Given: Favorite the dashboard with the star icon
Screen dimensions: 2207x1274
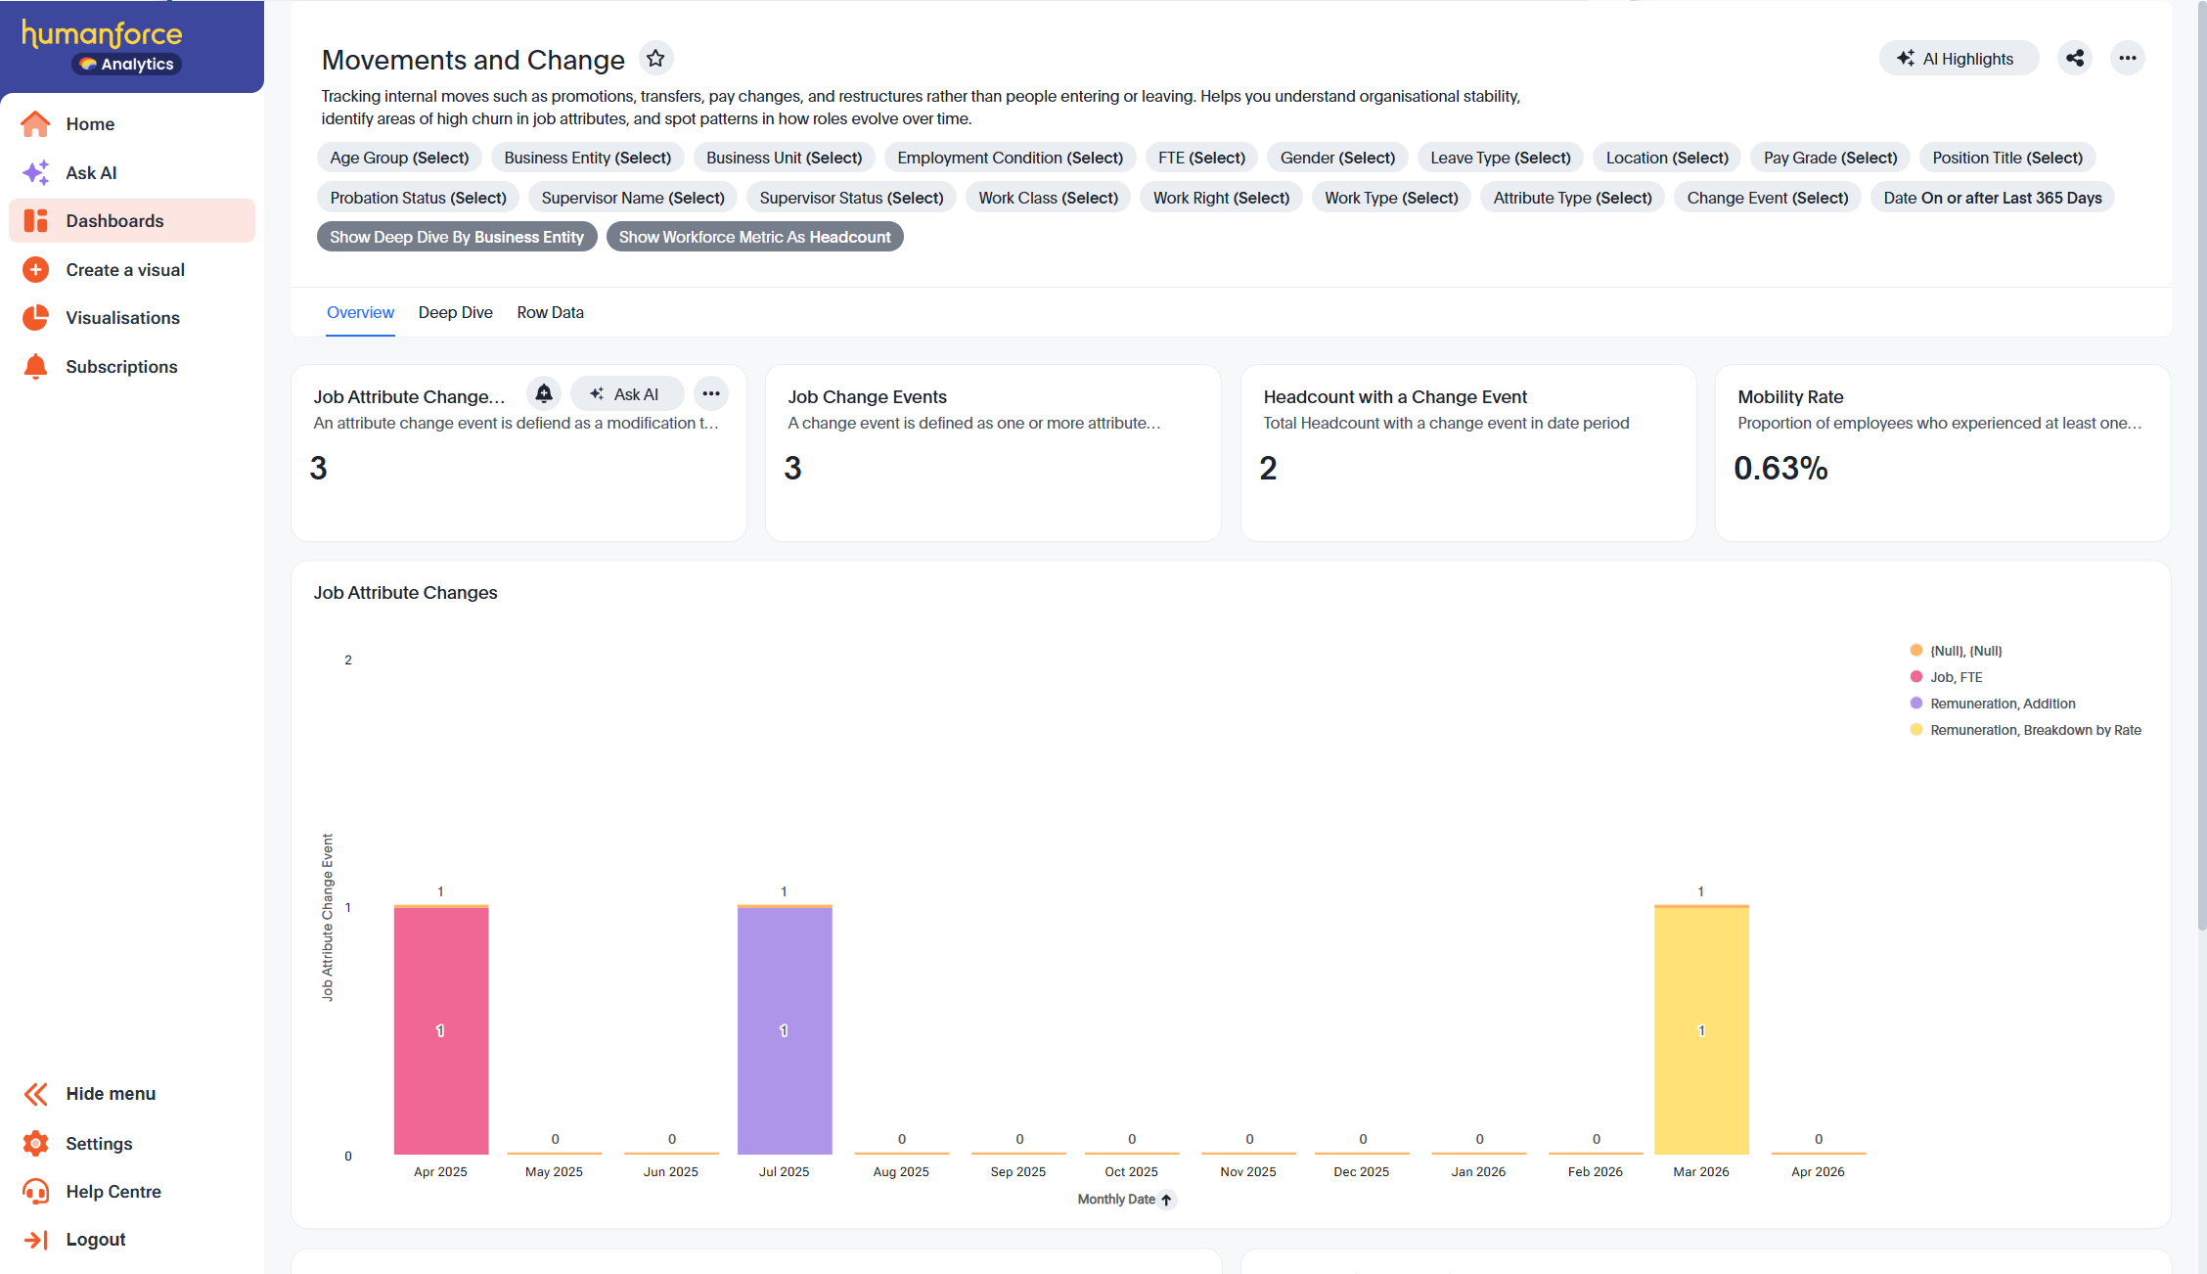Looking at the screenshot, I should [x=655, y=59].
